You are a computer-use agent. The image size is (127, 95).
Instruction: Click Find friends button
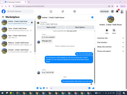104,11
